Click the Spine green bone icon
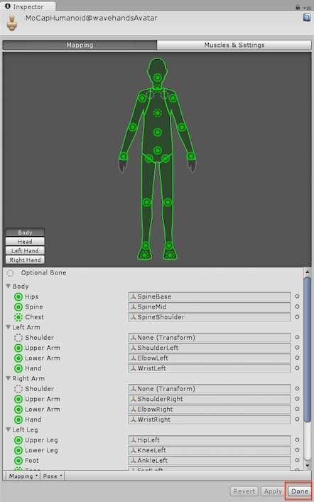 (18, 306)
